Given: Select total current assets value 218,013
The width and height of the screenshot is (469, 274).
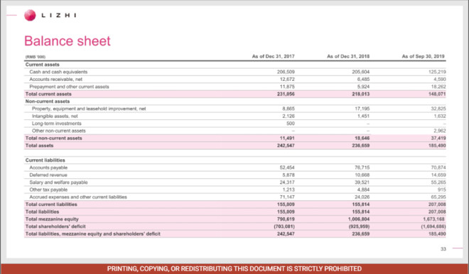Looking at the screenshot, I should click(x=361, y=94).
